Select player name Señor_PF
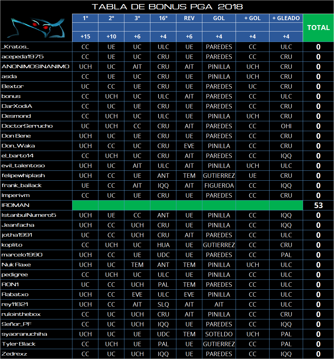Screen dimensions: 334x359 [x=17, y=324]
